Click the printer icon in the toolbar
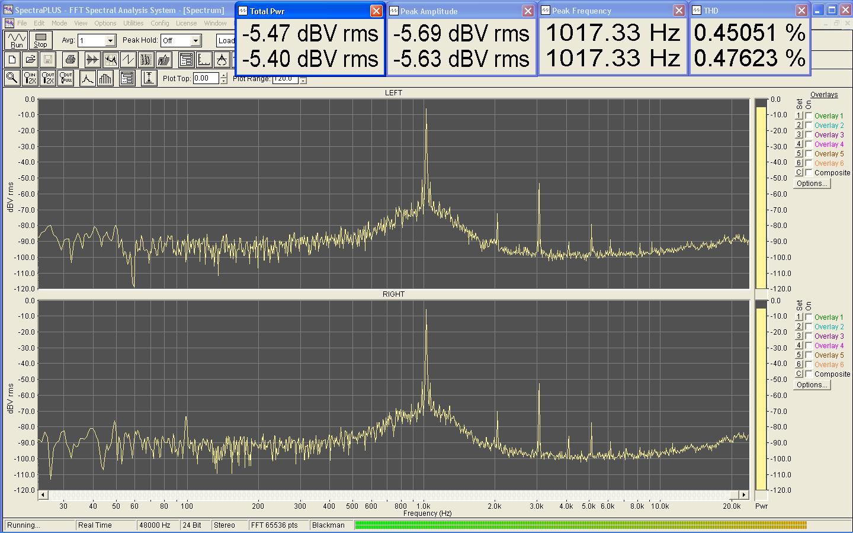 tap(70, 59)
